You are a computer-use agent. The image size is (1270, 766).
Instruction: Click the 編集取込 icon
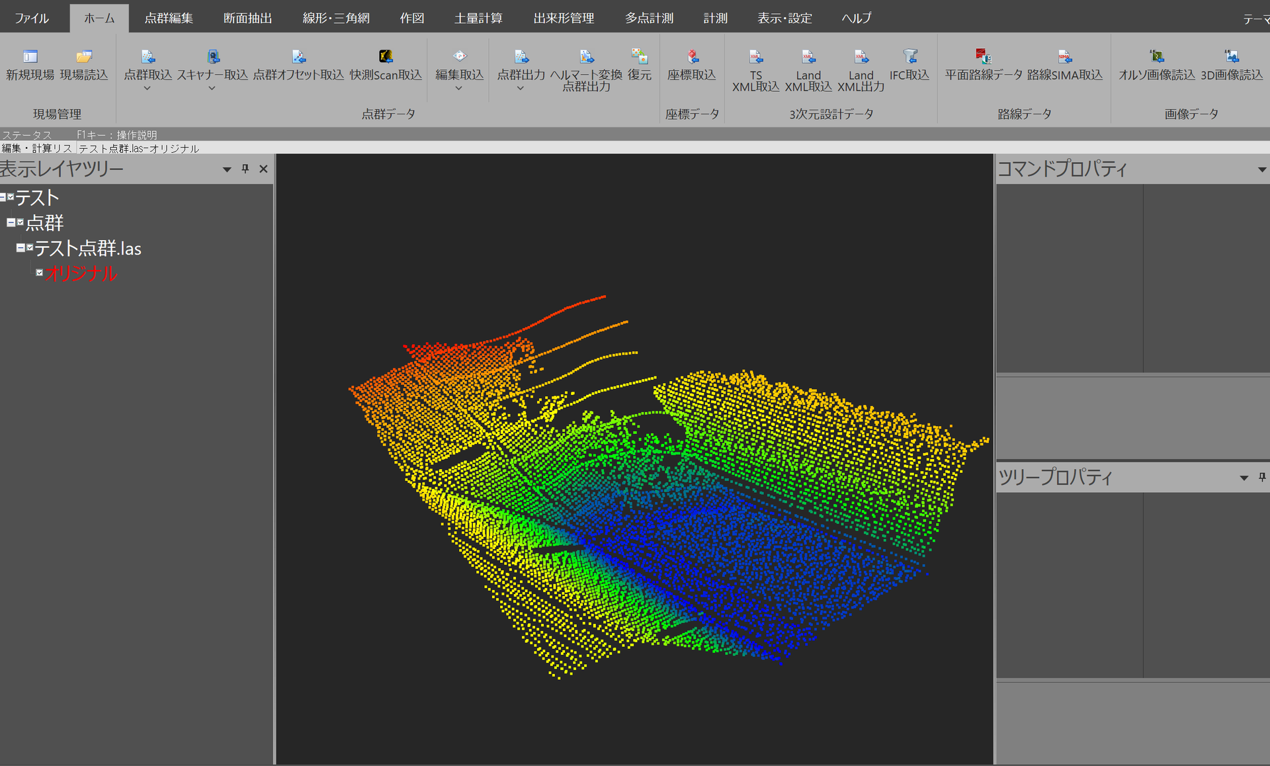tap(460, 57)
